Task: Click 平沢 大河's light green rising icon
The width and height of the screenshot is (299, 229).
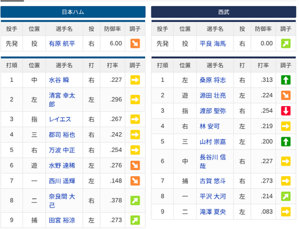Action: tap(286, 196)
